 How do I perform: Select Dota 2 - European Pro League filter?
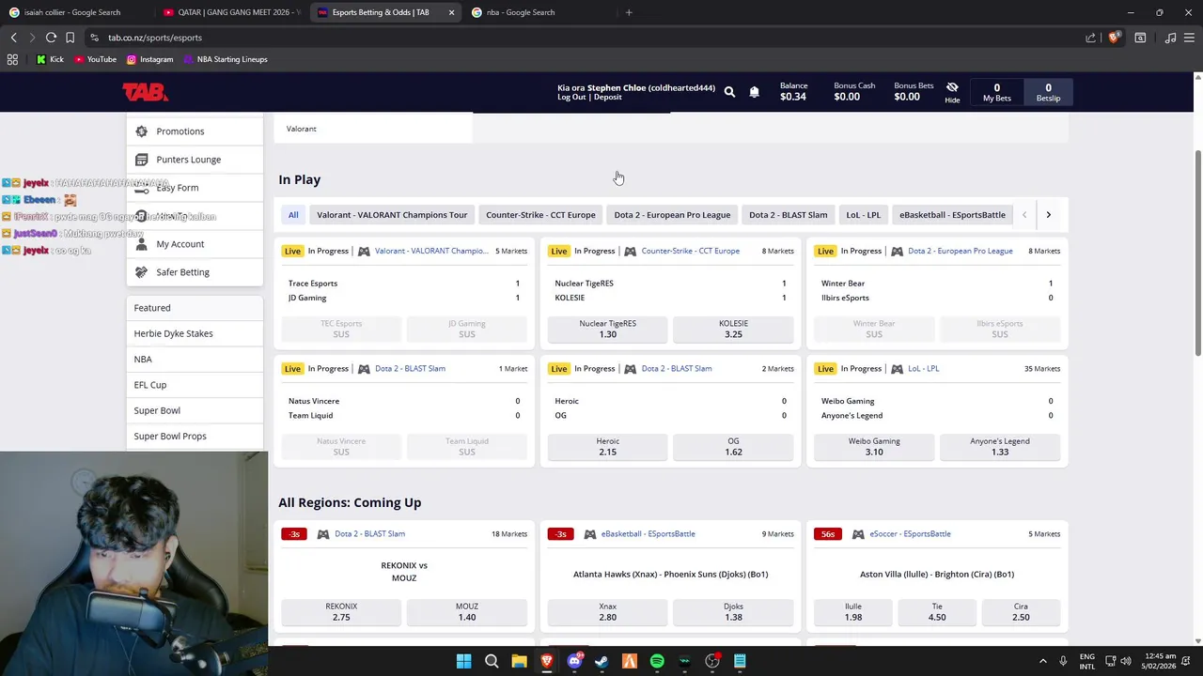click(672, 215)
